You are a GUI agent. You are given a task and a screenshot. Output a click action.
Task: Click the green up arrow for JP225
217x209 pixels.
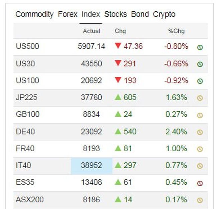118,97
